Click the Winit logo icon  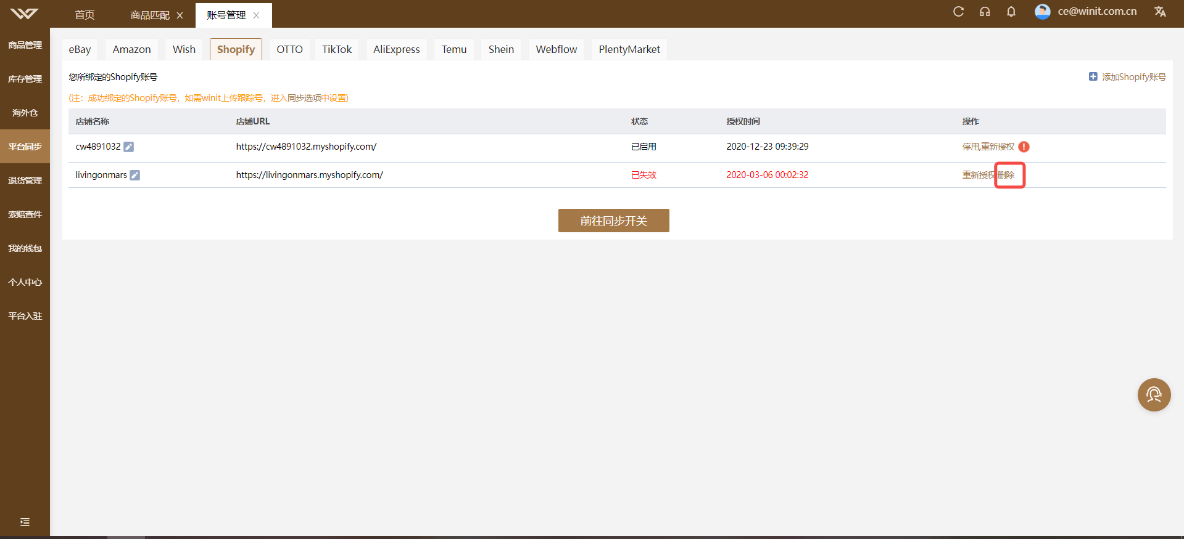[24, 14]
